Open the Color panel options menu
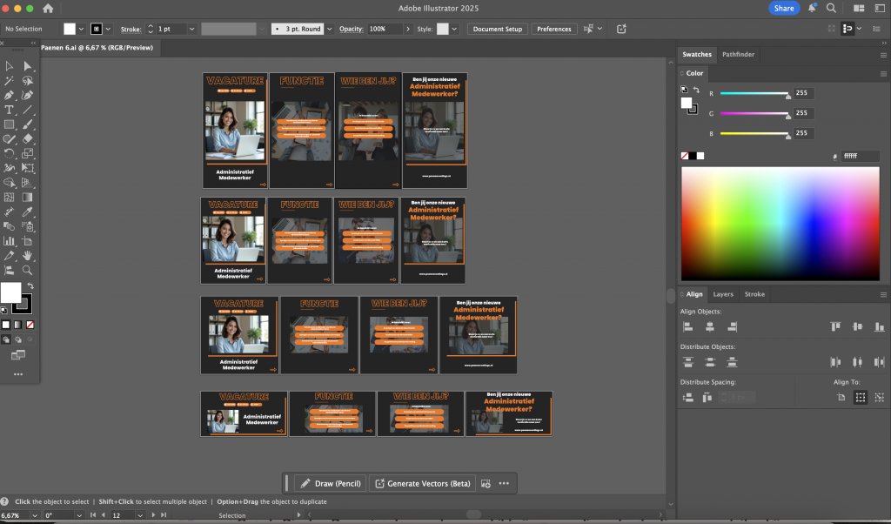The width and height of the screenshot is (891, 524). click(x=883, y=73)
